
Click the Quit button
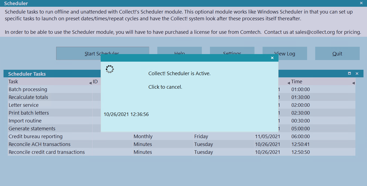point(337,54)
